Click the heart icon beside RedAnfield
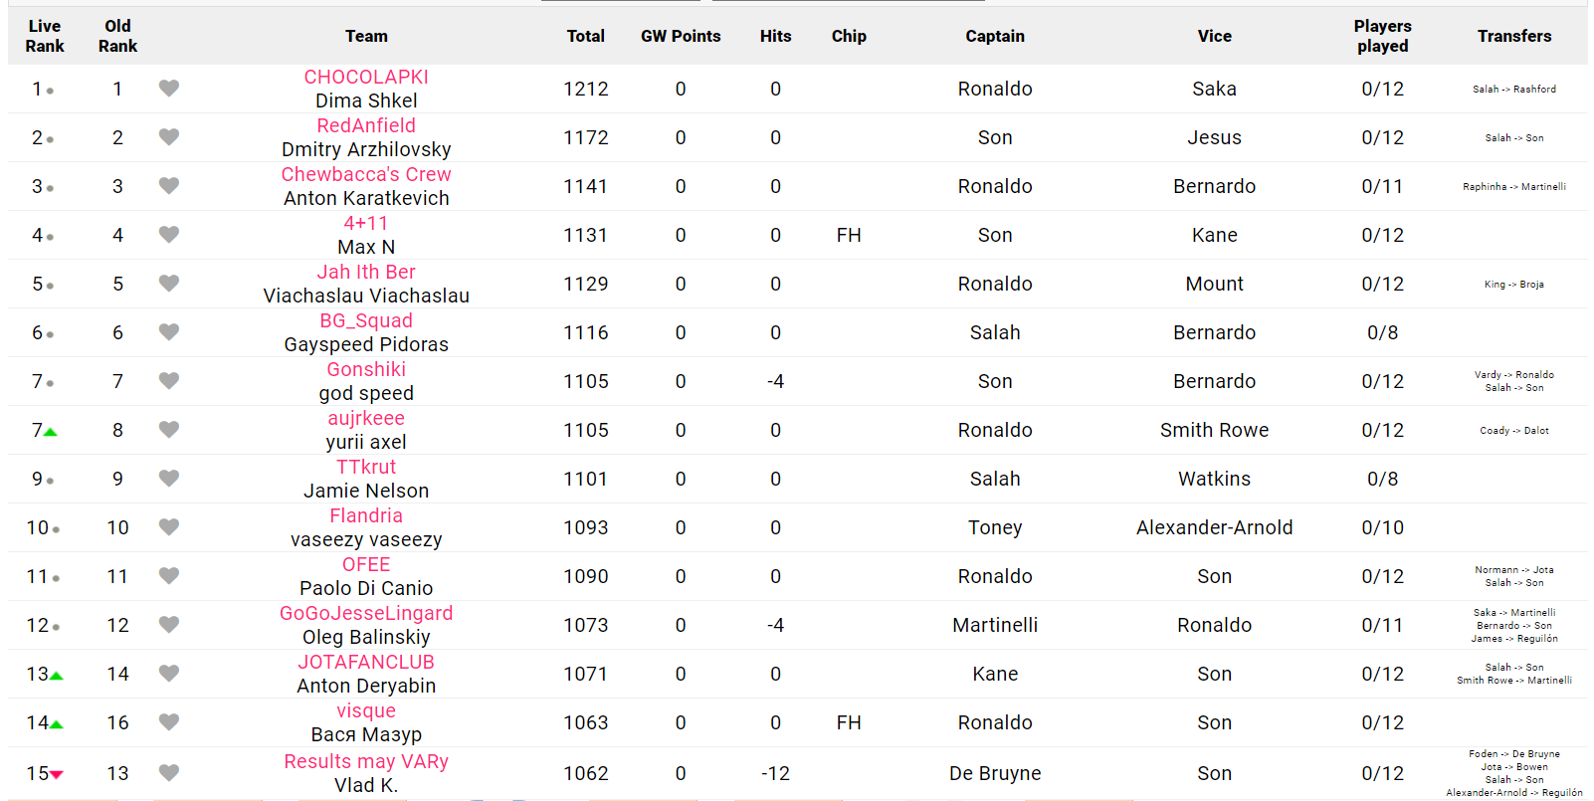Image resolution: width=1594 pixels, height=801 pixels. pyautogui.click(x=169, y=137)
